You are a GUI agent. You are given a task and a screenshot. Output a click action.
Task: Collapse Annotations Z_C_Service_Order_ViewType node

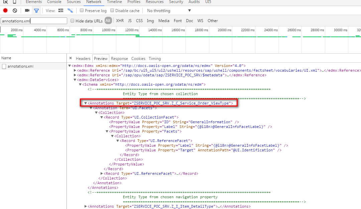(x=86, y=103)
